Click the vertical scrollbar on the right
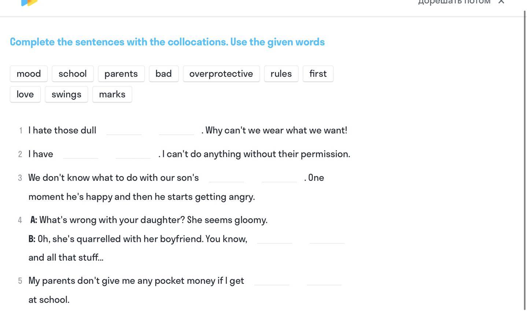Image resolution: width=527 pixels, height=311 pixels. 525,160
